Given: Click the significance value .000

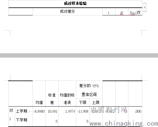Looking at the screenshot, I should pos(138,111).
